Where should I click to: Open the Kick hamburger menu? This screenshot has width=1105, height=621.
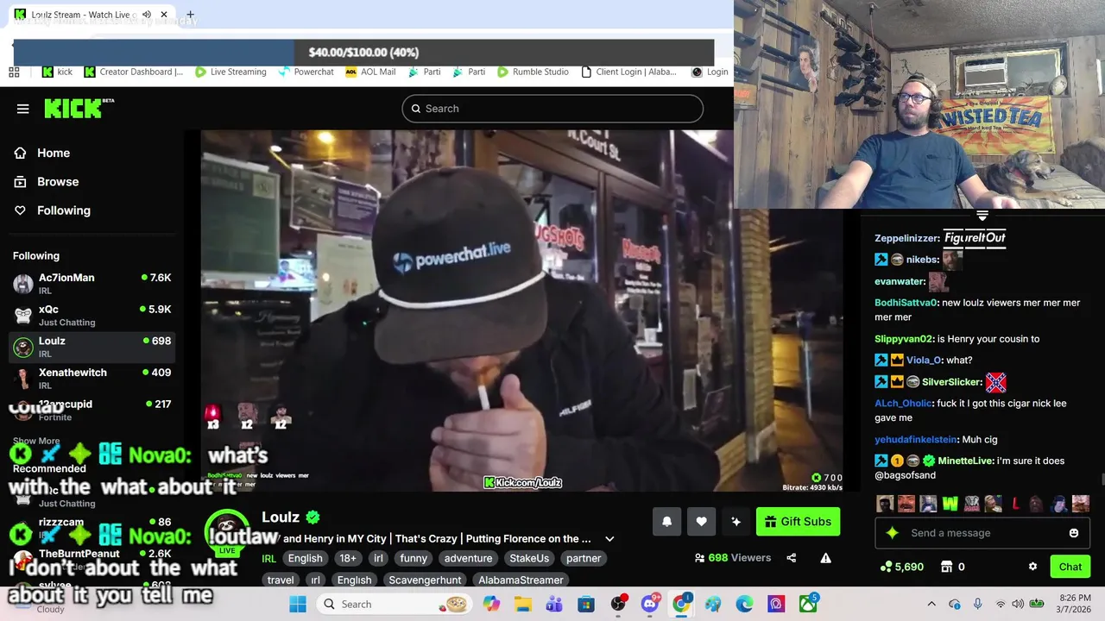pos(23,109)
